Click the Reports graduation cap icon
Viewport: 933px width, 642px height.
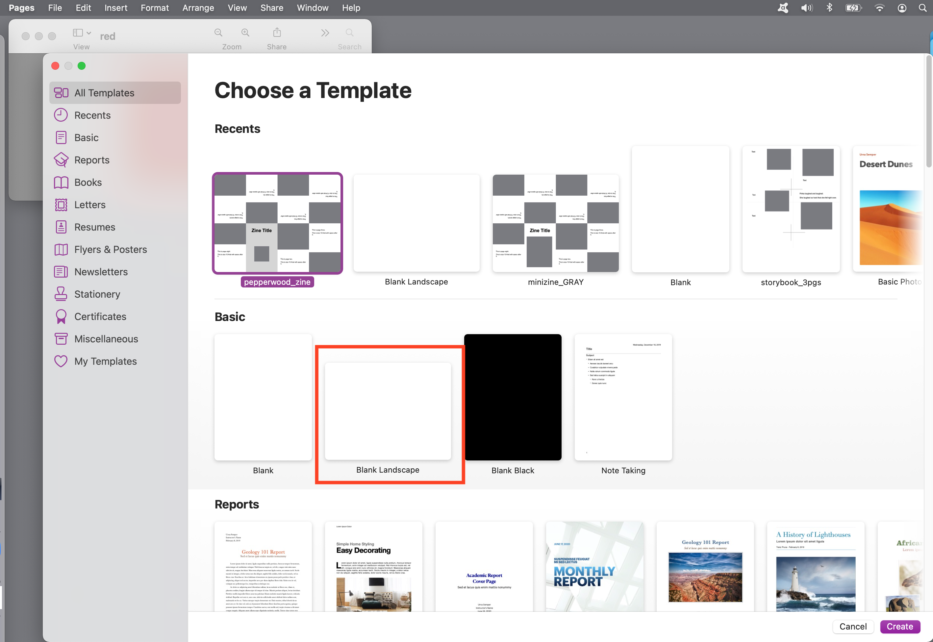61,160
